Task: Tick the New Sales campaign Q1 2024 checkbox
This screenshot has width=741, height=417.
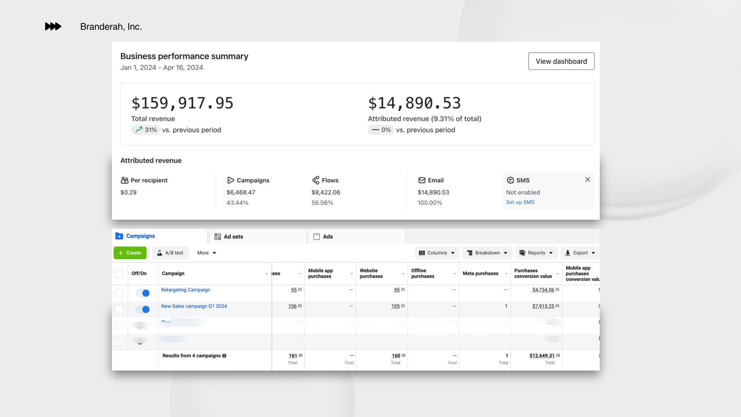Action: [x=119, y=309]
